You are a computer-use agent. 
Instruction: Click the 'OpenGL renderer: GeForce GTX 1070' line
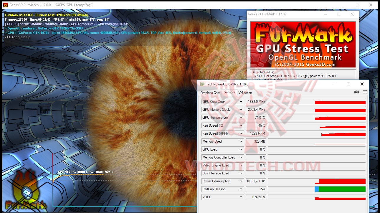(44, 28)
